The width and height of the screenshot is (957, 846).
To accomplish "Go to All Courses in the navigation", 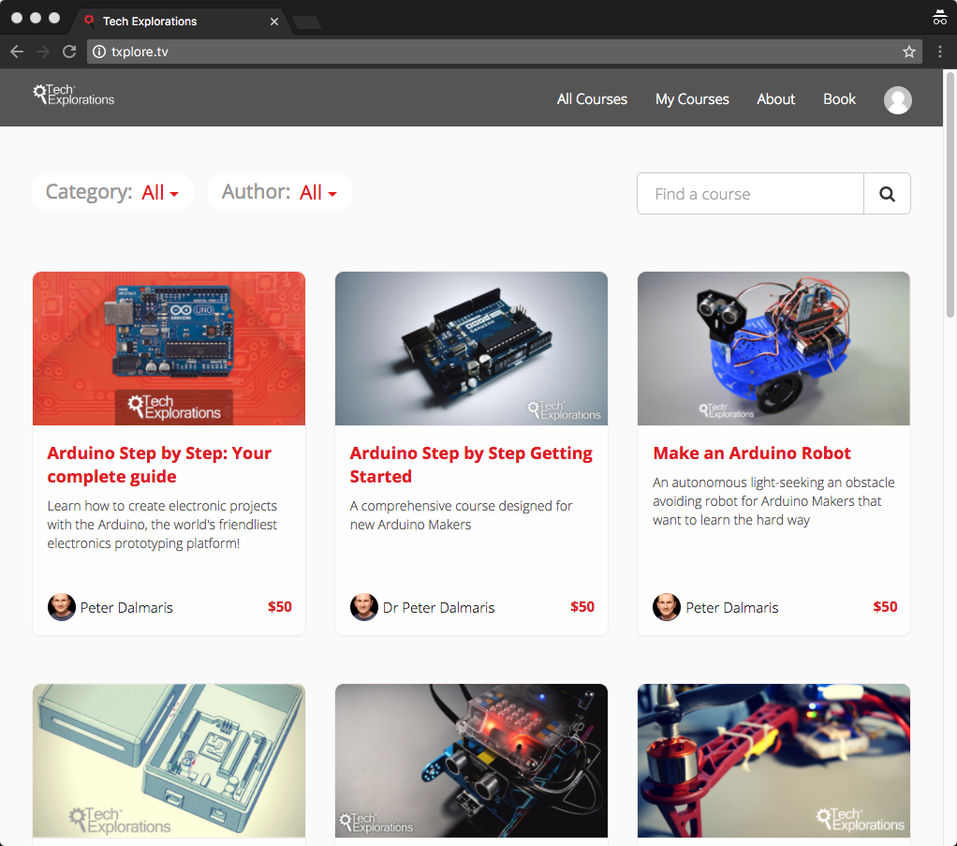I will (592, 99).
